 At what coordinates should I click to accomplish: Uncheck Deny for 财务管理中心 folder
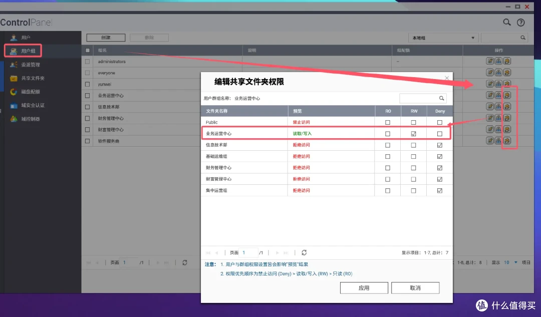pyautogui.click(x=440, y=168)
